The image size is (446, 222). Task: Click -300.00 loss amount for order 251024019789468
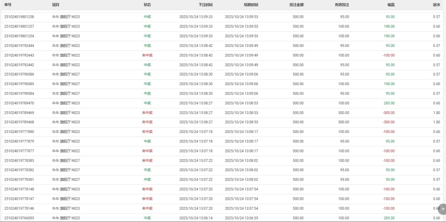click(389, 122)
